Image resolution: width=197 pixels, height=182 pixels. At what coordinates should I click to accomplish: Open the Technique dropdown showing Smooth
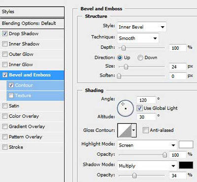tap(138, 38)
